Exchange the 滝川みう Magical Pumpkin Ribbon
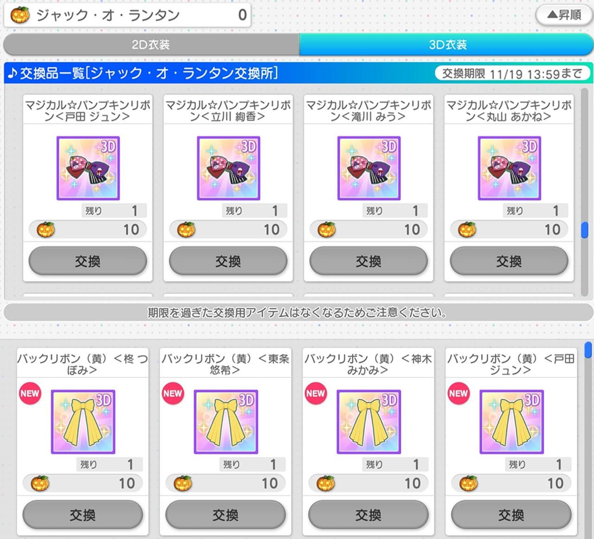Image resolution: width=594 pixels, height=539 pixels. click(x=368, y=261)
